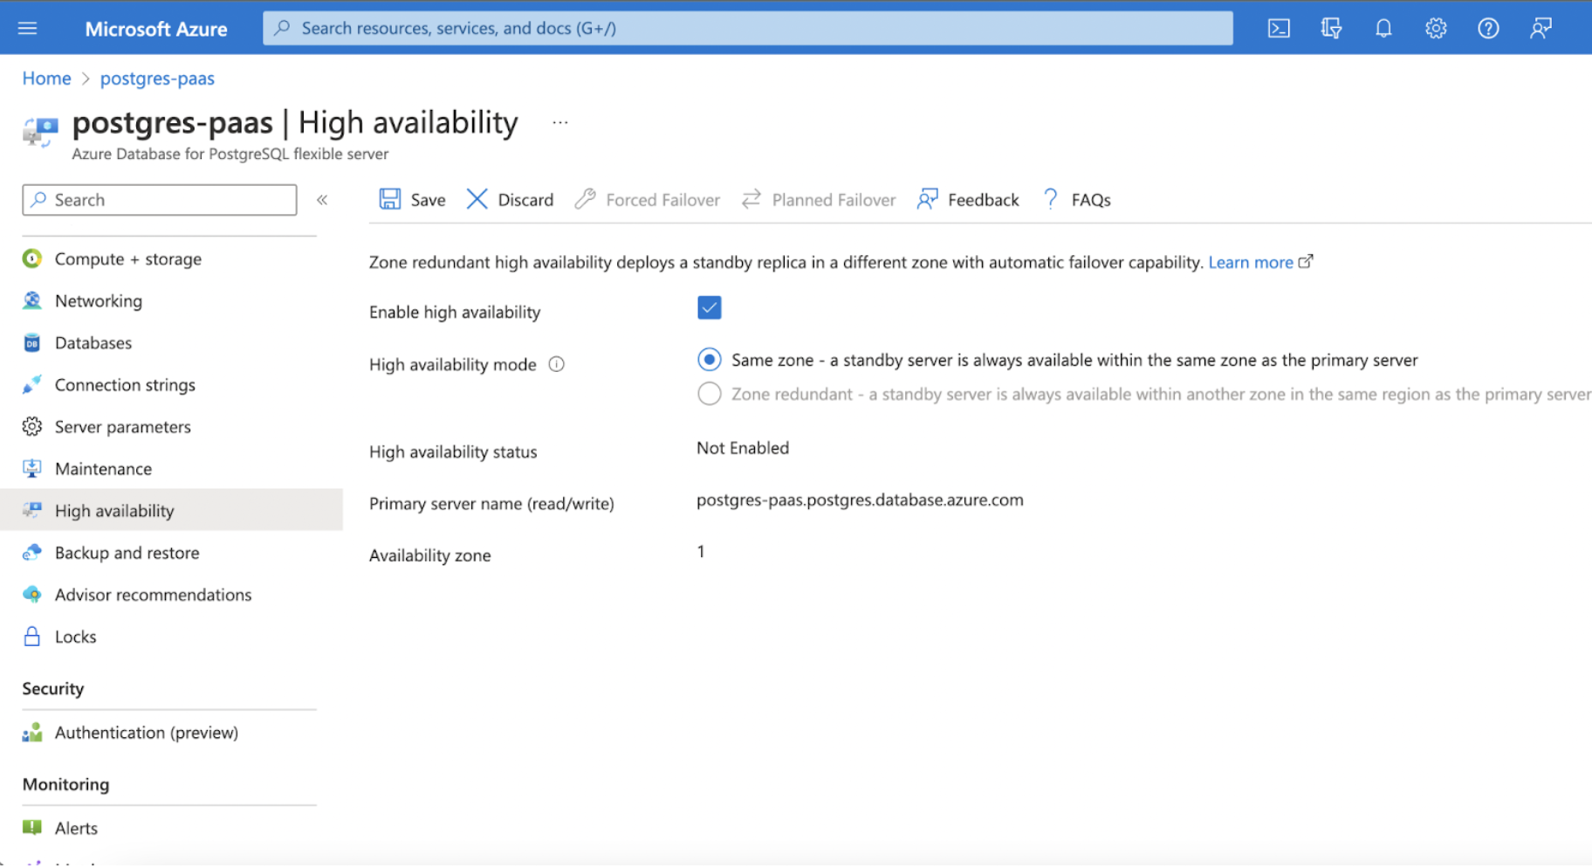Click the Forced Failover wrench icon

[585, 199]
